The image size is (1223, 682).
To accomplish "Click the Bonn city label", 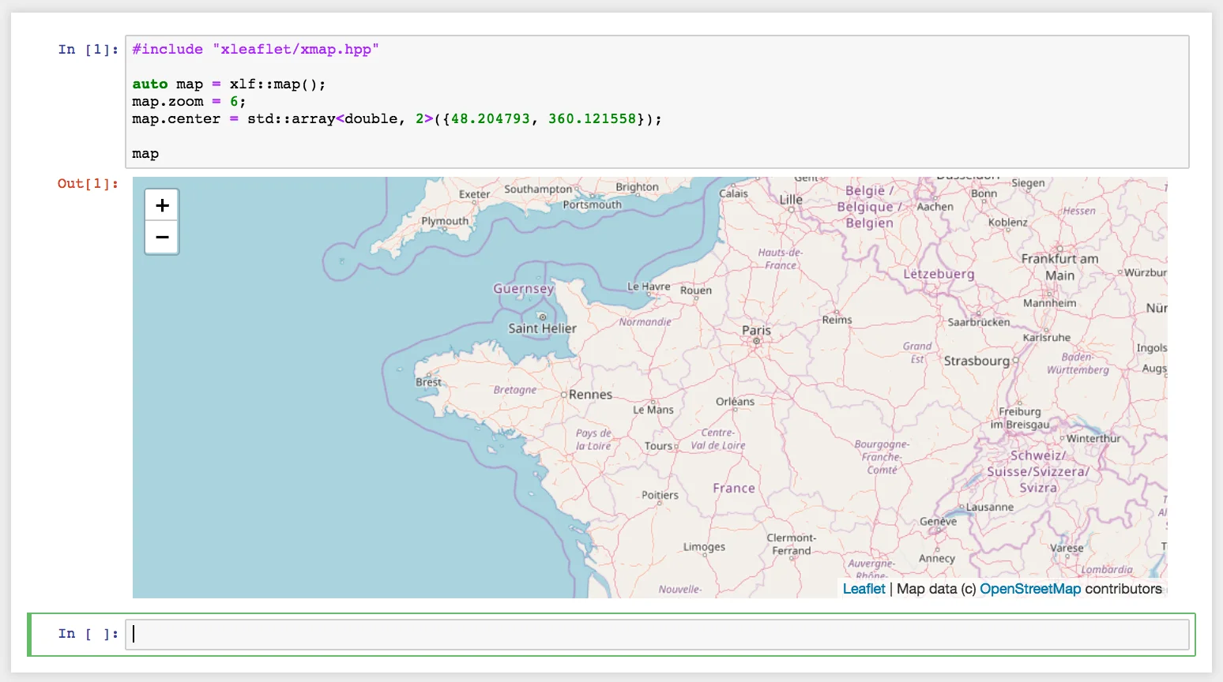I will (x=984, y=193).
